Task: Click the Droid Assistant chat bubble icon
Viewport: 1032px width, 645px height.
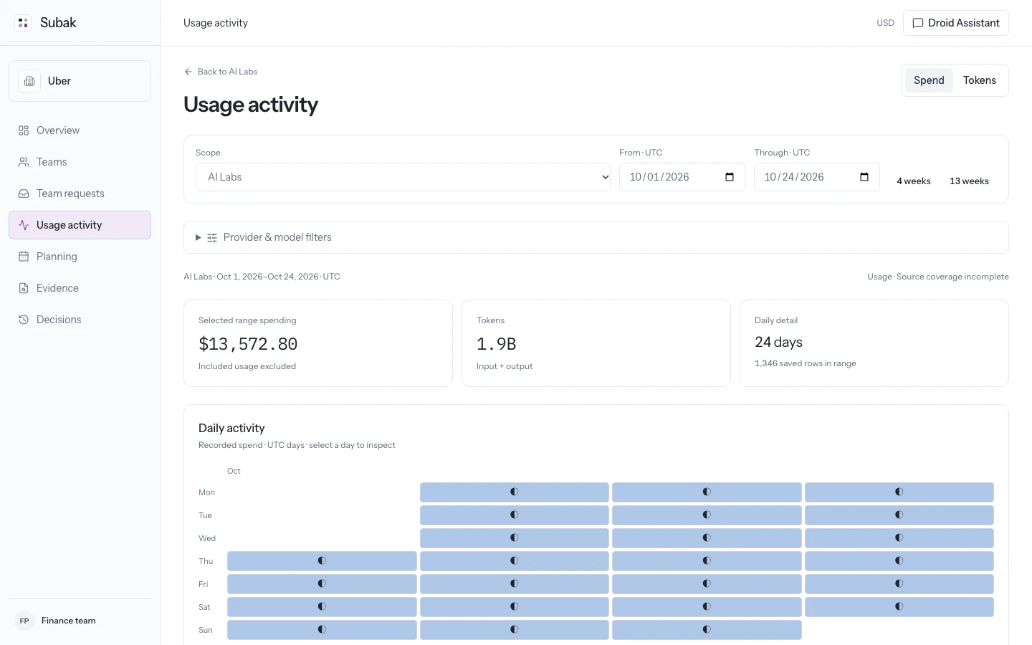Action: pos(918,23)
